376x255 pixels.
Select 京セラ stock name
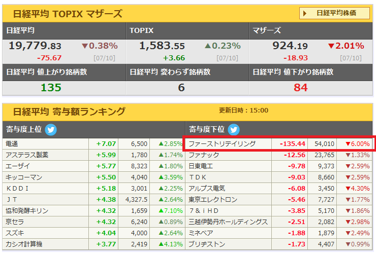[x=15, y=222]
